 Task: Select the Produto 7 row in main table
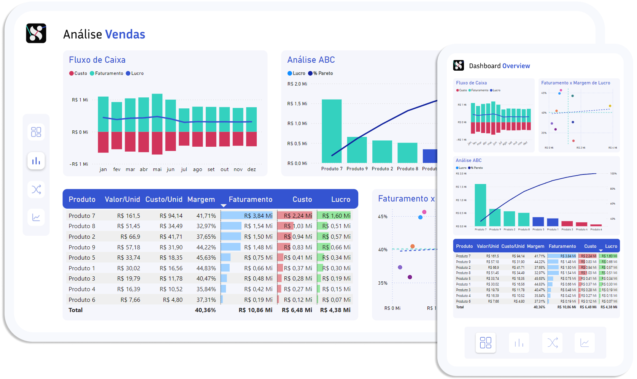(x=210, y=216)
